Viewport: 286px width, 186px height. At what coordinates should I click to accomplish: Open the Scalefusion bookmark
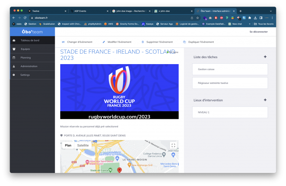point(47,24)
